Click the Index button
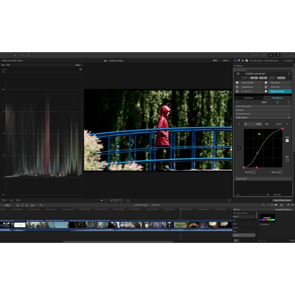Viewport: 295px width, 295px height. [7, 205]
